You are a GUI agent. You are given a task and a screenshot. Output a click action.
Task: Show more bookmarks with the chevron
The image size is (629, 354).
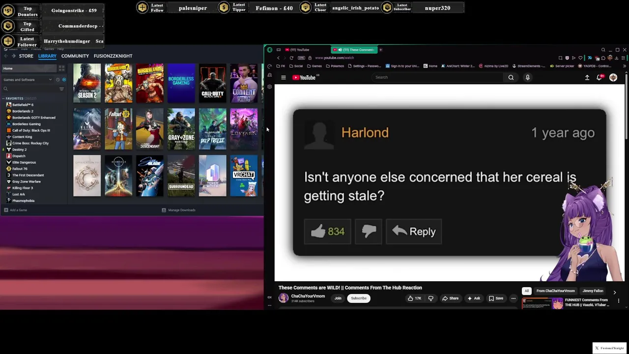(625, 66)
